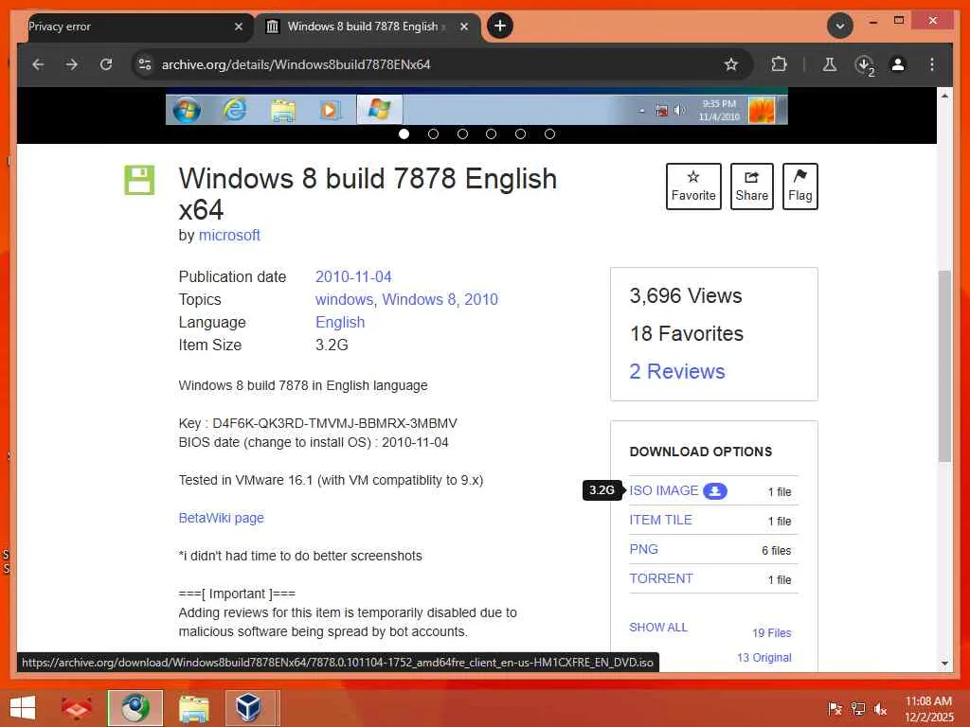The image size is (970, 727).
Task: Click the muted volume tray icon
Action: coord(880,708)
